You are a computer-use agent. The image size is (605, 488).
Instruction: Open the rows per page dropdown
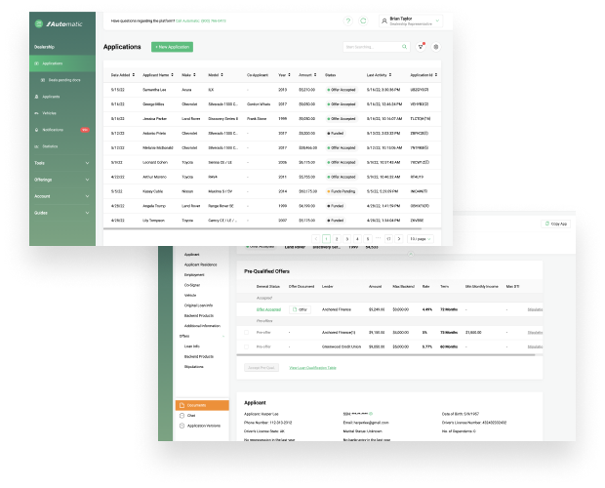click(x=421, y=238)
